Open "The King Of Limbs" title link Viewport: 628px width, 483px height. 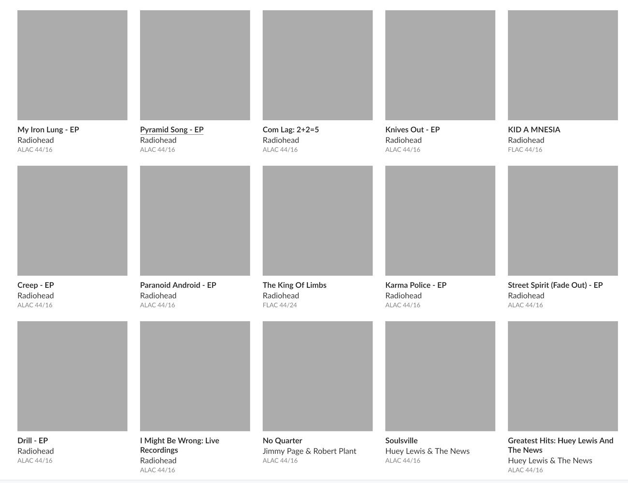(295, 285)
